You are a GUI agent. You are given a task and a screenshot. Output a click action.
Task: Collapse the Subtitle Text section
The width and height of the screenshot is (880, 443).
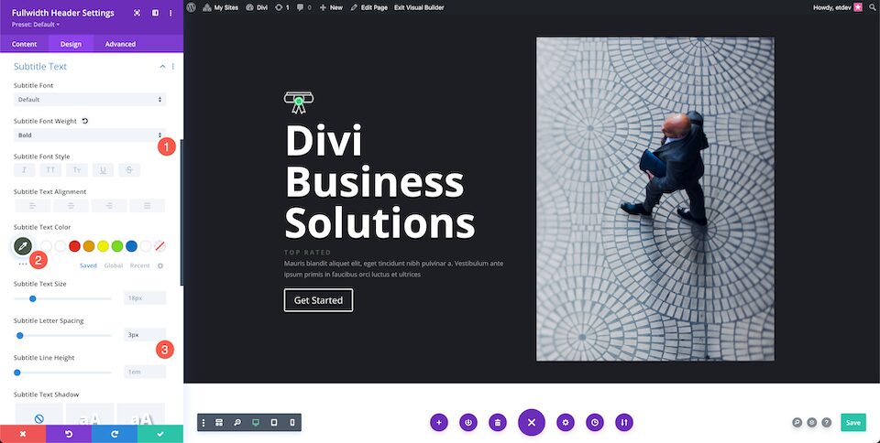click(x=163, y=67)
